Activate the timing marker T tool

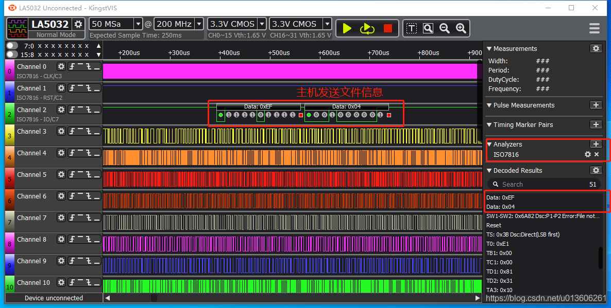(x=412, y=28)
